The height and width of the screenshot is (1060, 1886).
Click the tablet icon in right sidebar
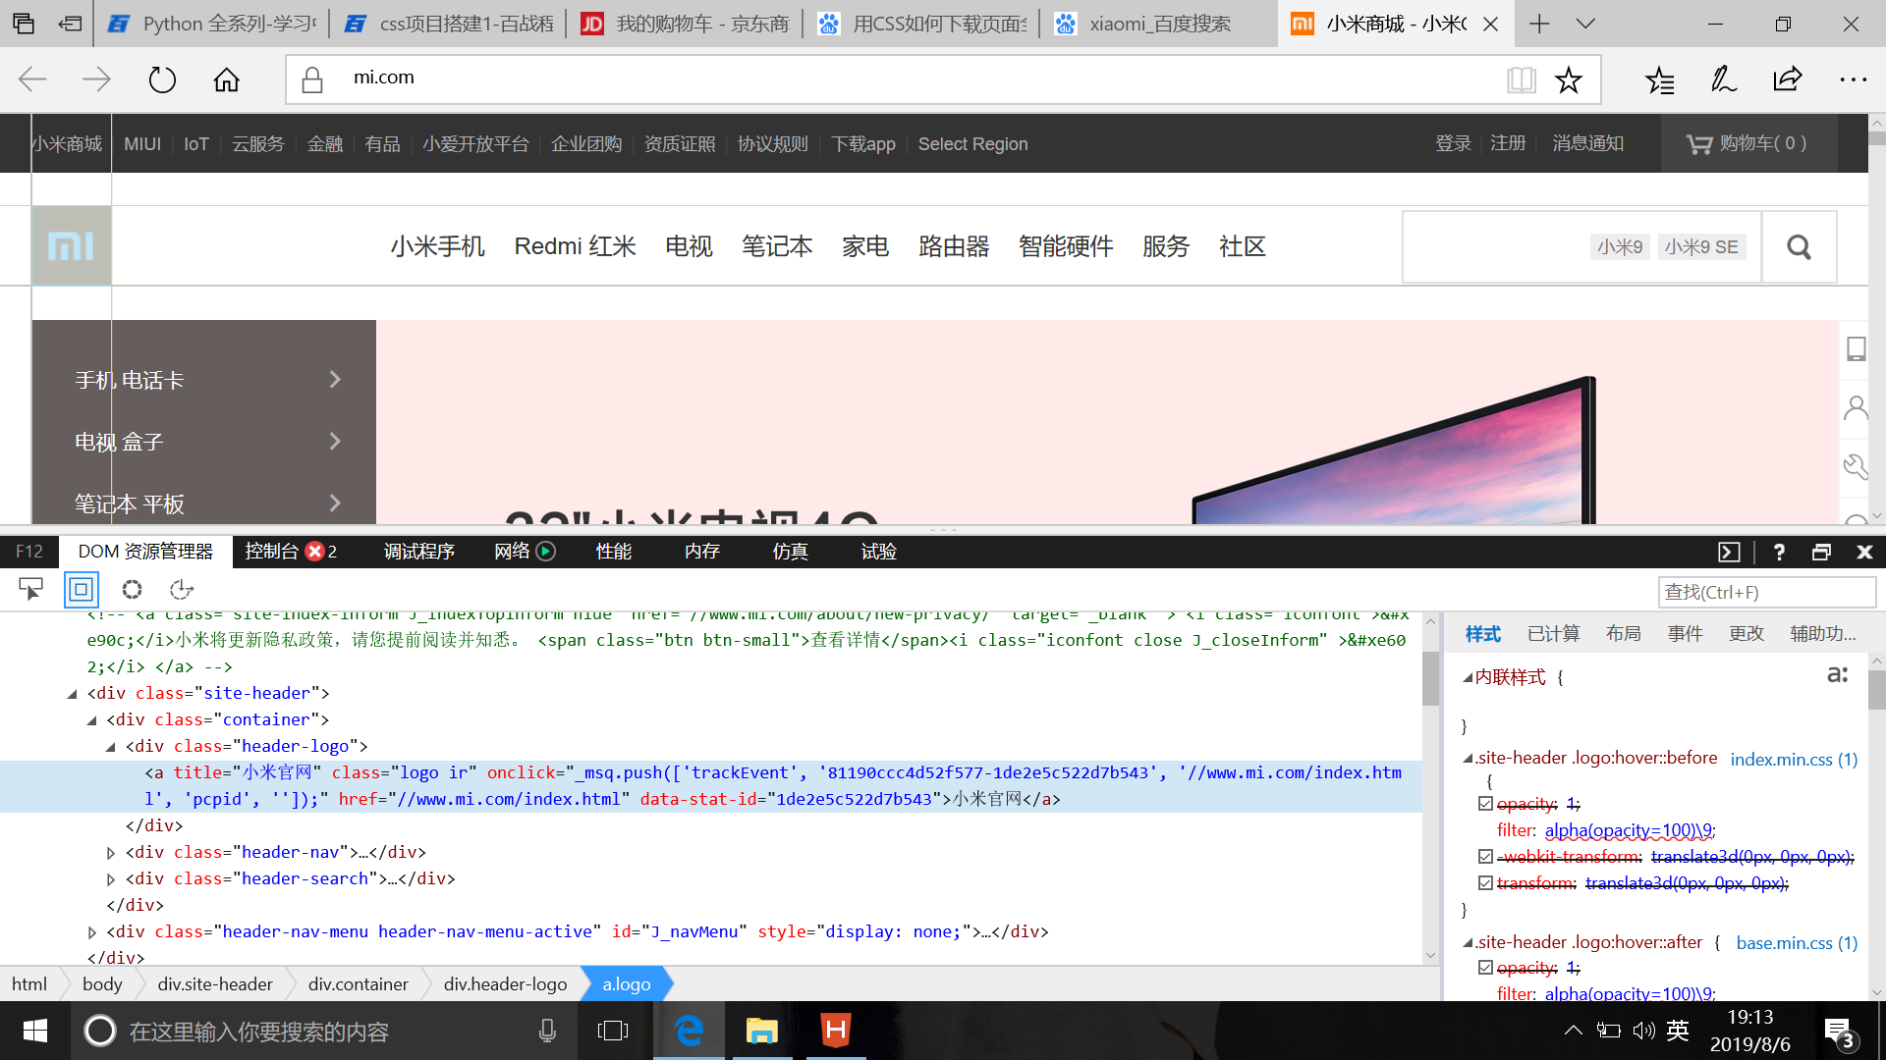1856,349
